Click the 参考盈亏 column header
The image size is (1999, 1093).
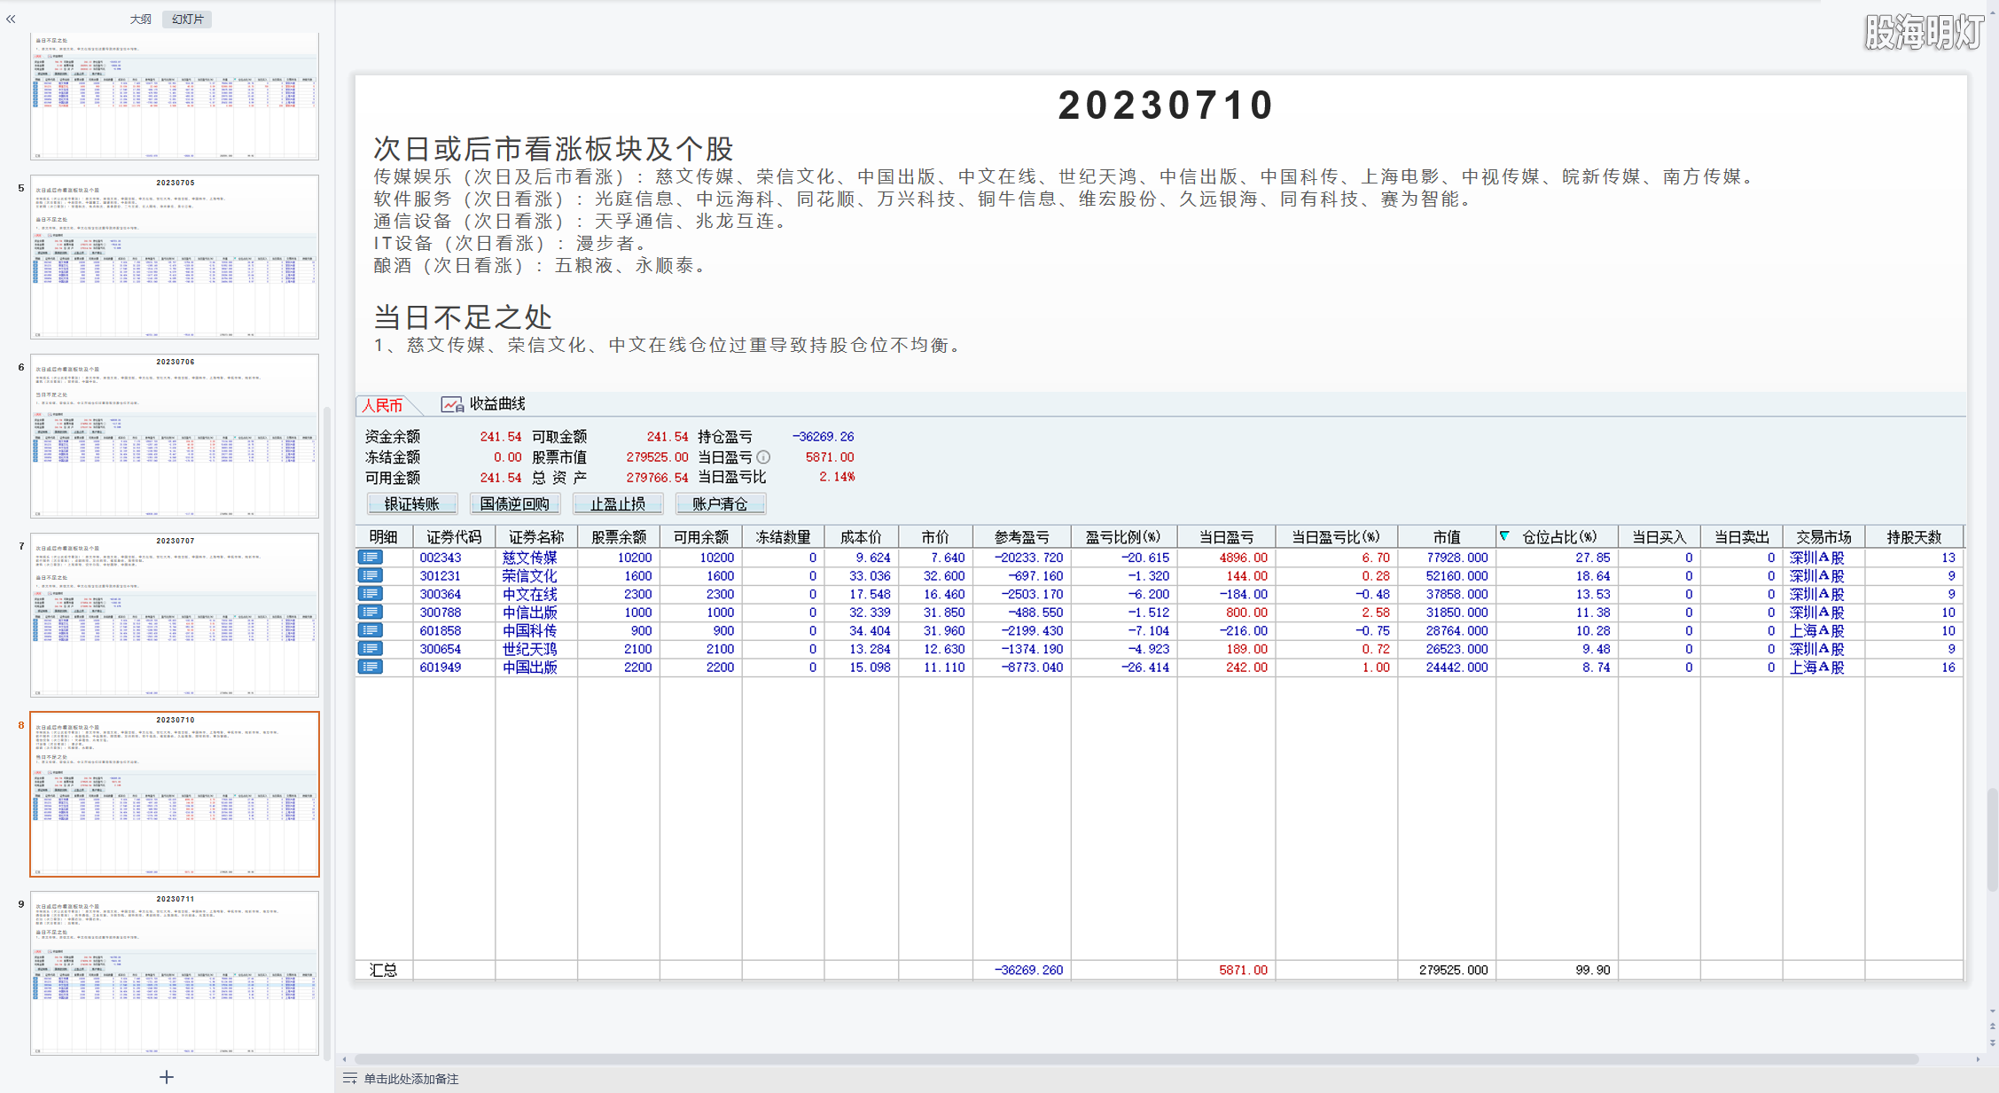[x=1022, y=537]
